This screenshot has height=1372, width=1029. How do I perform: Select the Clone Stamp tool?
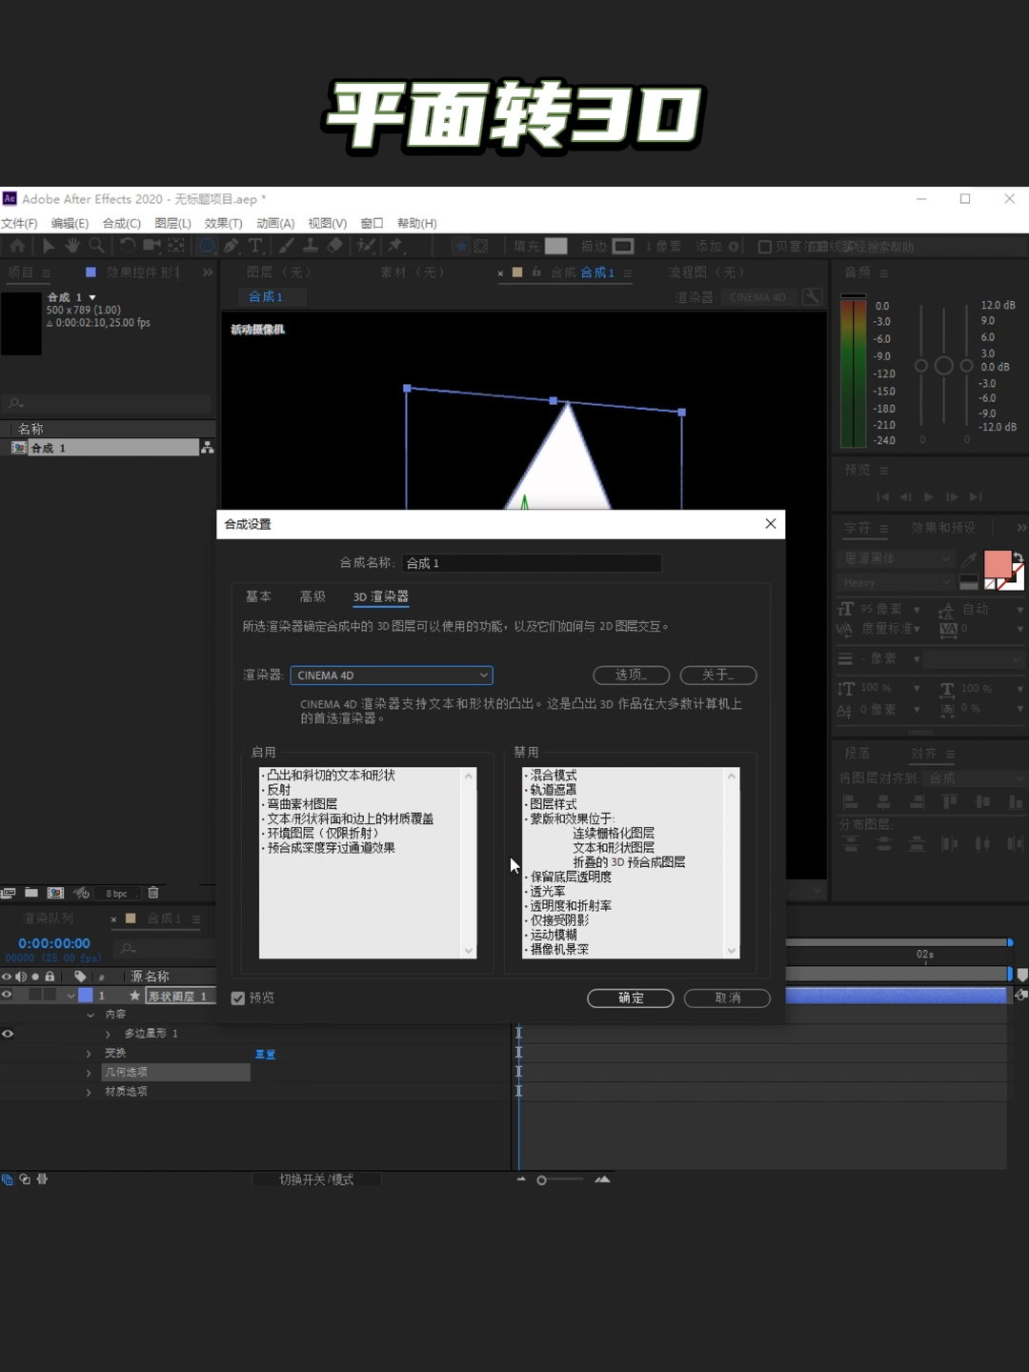(x=311, y=246)
